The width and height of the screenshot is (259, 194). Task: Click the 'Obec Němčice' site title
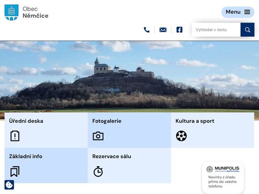tap(35, 12)
